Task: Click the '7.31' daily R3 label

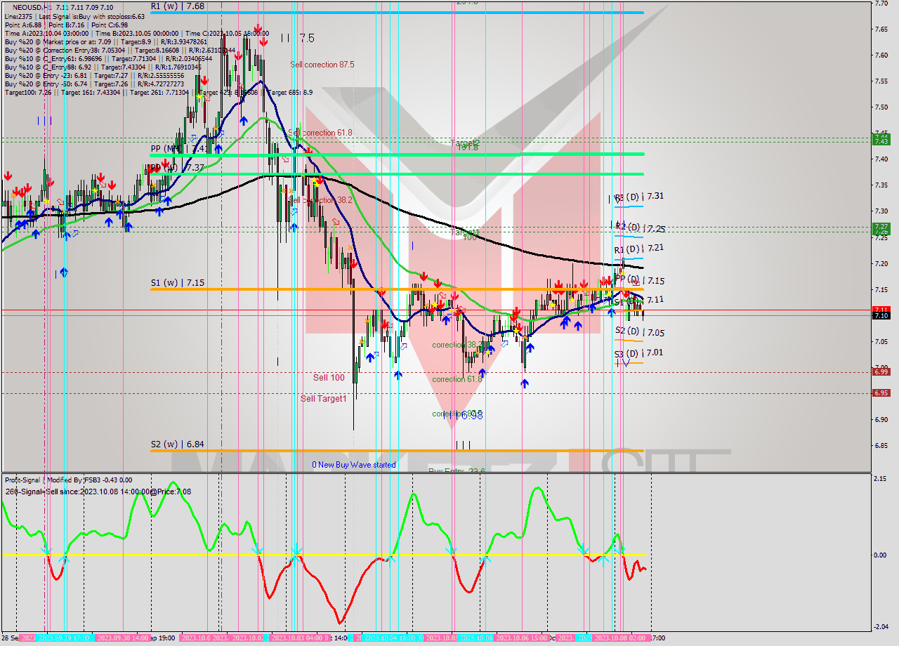Action: 655,197
